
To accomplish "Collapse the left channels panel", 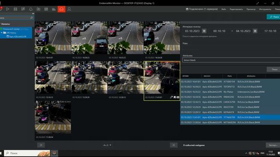I will (33, 14).
